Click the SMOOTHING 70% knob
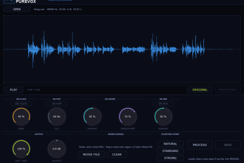 coord(128,117)
